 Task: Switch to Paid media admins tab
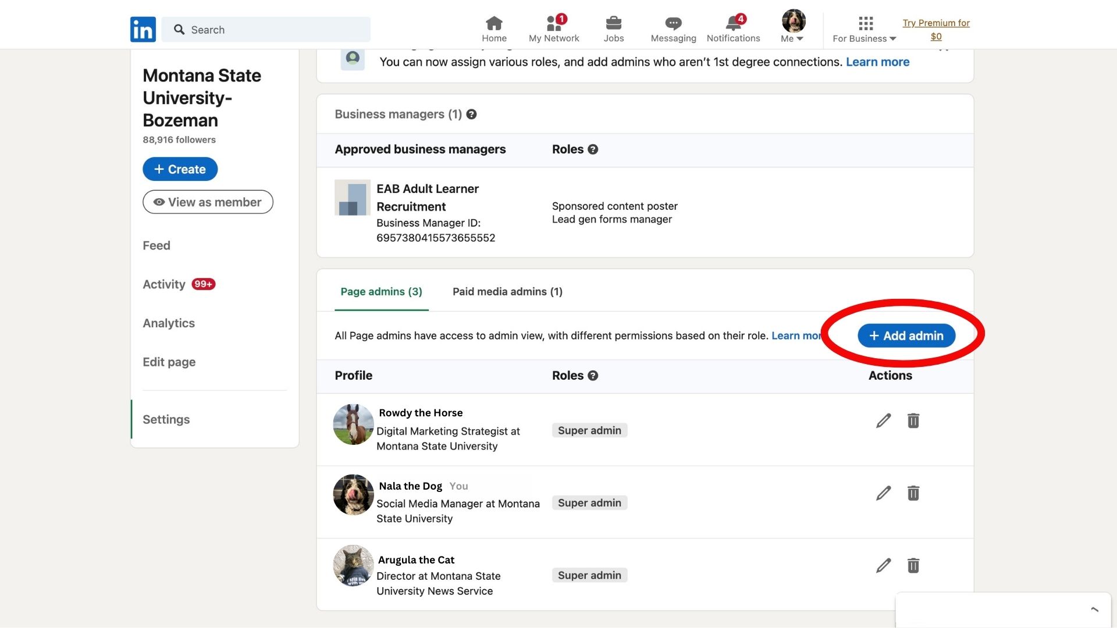(507, 291)
